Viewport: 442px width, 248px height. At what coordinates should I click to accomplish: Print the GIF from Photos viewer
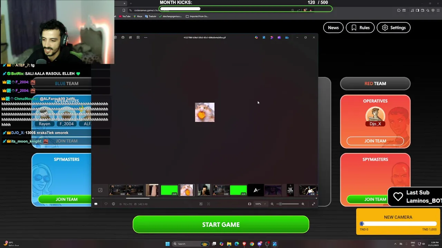click(x=123, y=37)
